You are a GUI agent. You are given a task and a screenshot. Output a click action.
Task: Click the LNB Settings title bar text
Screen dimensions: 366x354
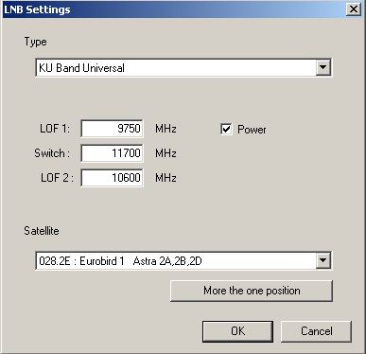pos(37,9)
